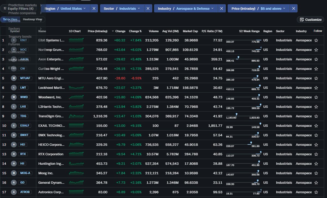Open the Sector Industrials dropdown
The image size is (327, 198).
pos(122,8)
